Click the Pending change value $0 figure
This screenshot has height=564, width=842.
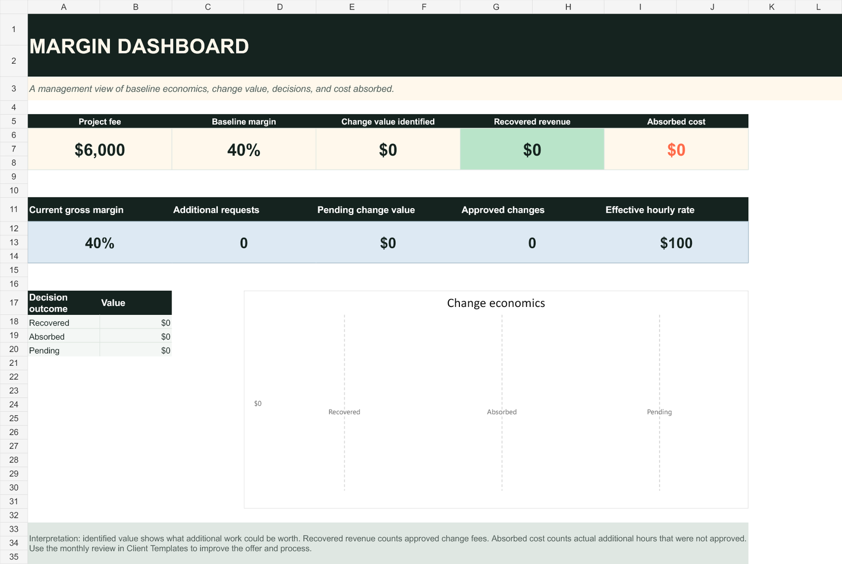(388, 243)
